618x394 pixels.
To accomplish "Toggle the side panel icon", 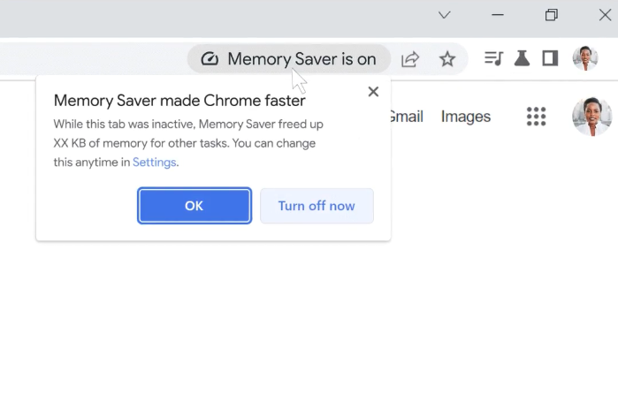I will pyautogui.click(x=550, y=58).
